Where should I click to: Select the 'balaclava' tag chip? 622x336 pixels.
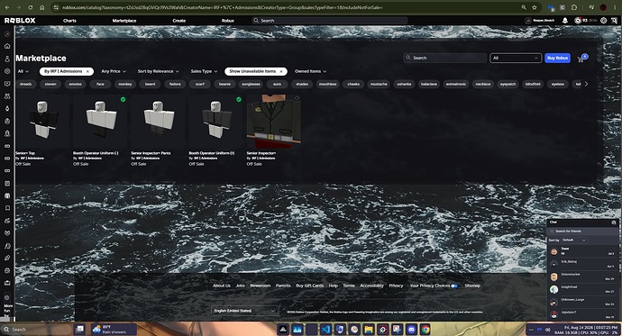pos(429,84)
